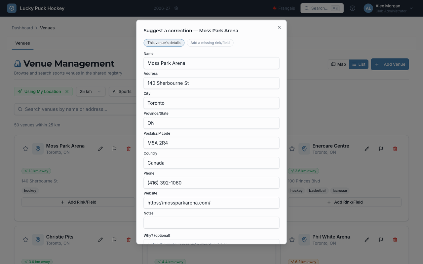
Task: Open the top Search box
Action: pyautogui.click(x=322, y=8)
